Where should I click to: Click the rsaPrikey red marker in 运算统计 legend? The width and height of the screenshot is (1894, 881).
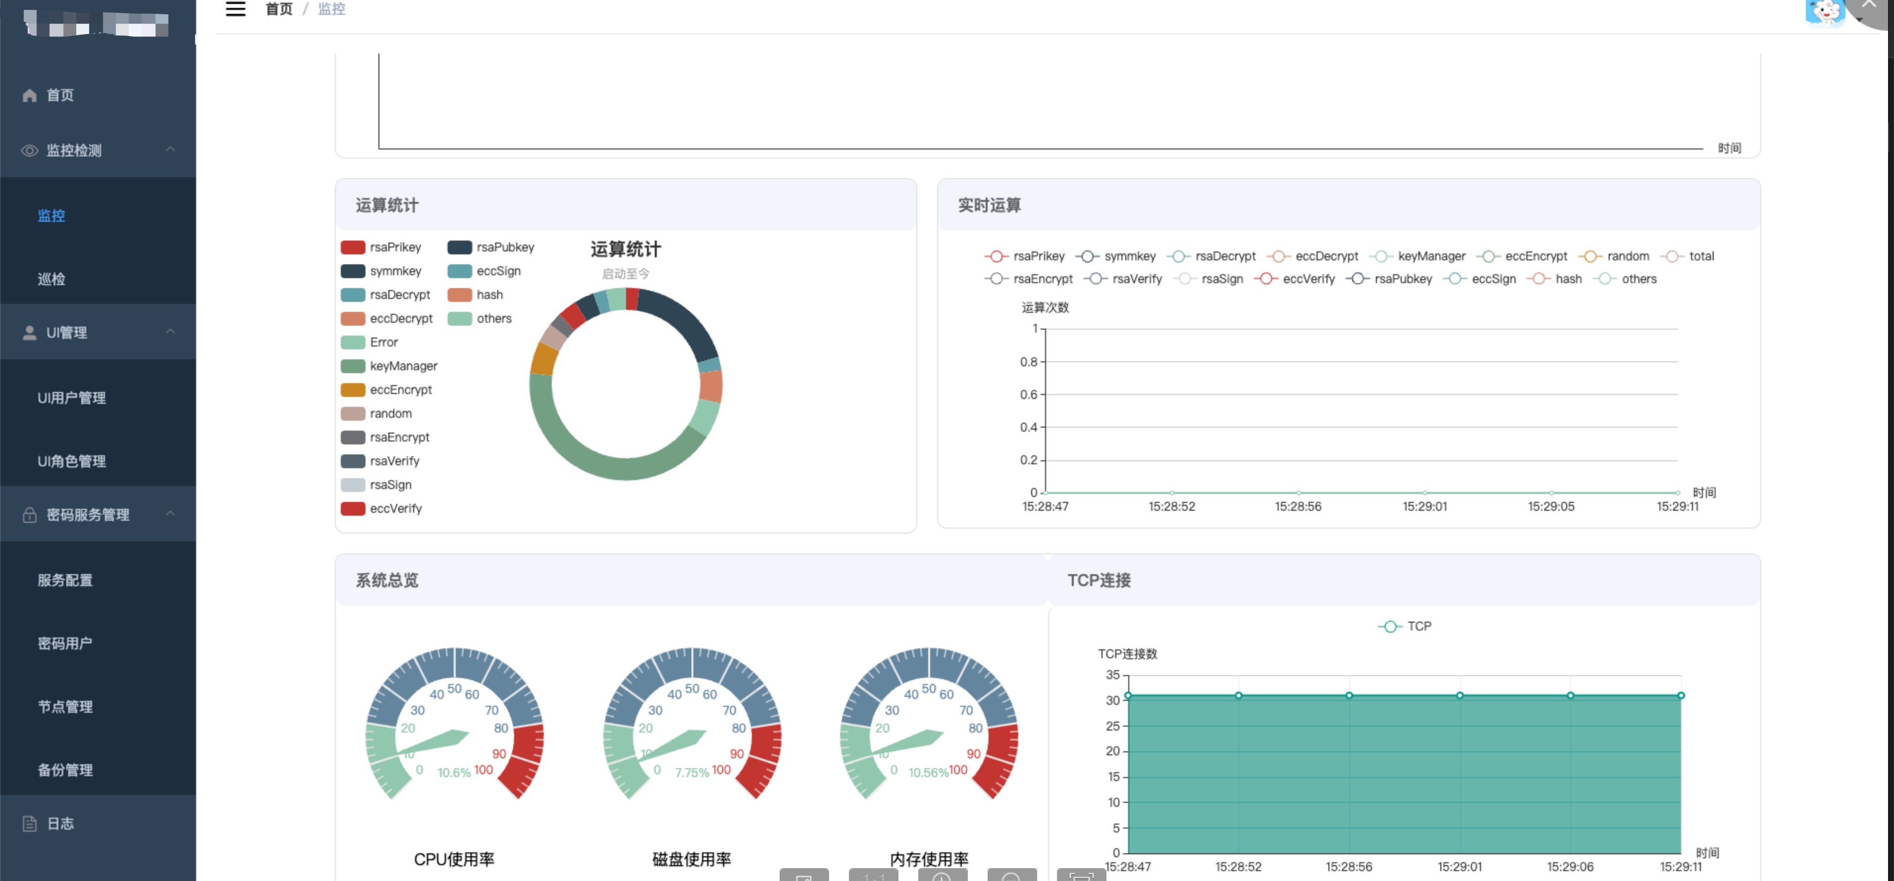353,247
